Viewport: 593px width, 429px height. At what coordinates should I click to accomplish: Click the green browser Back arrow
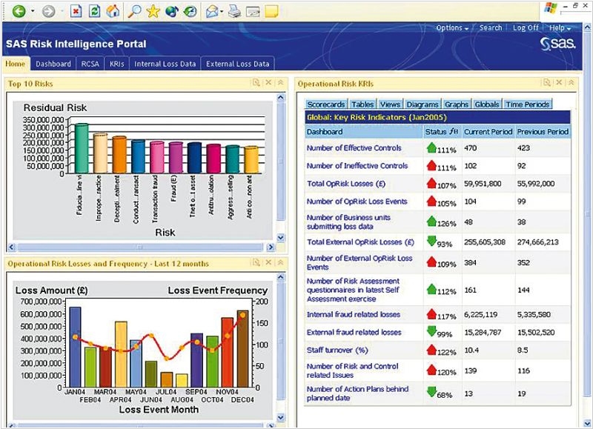(x=19, y=12)
